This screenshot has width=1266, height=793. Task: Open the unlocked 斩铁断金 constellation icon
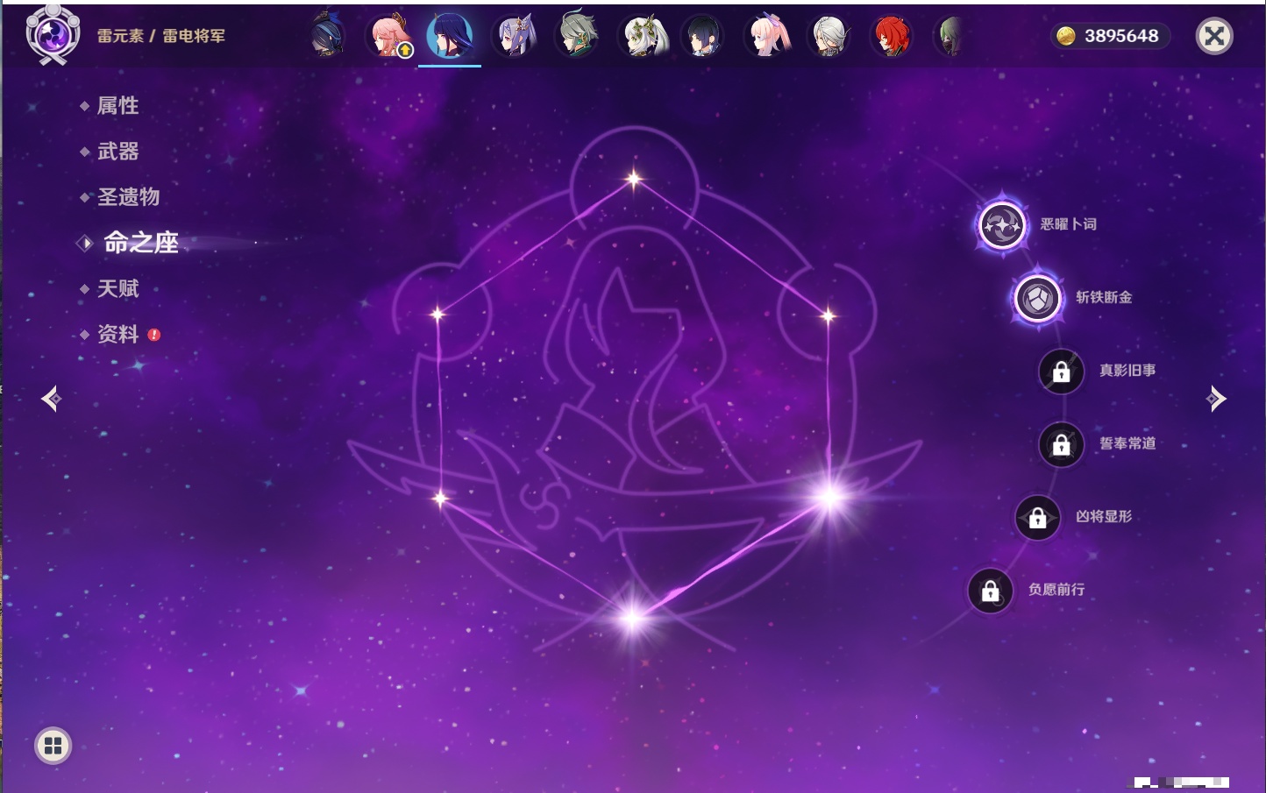pos(1038,298)
